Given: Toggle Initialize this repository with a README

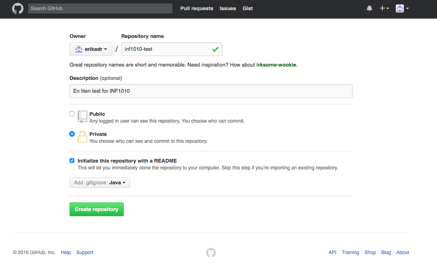Looking at the screenshot, I should (72, 161).
